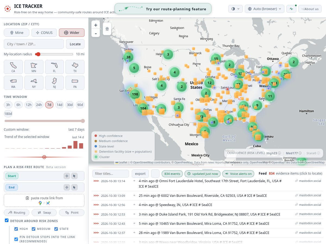
Task: Uncheck the HIGH risk checkbox
Action: (16, 229)
